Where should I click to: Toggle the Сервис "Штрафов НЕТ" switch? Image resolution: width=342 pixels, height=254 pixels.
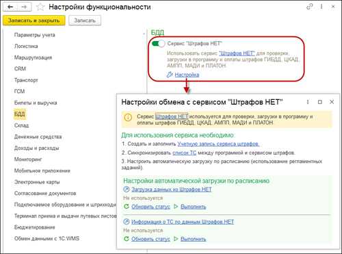(x=158, y=43)
